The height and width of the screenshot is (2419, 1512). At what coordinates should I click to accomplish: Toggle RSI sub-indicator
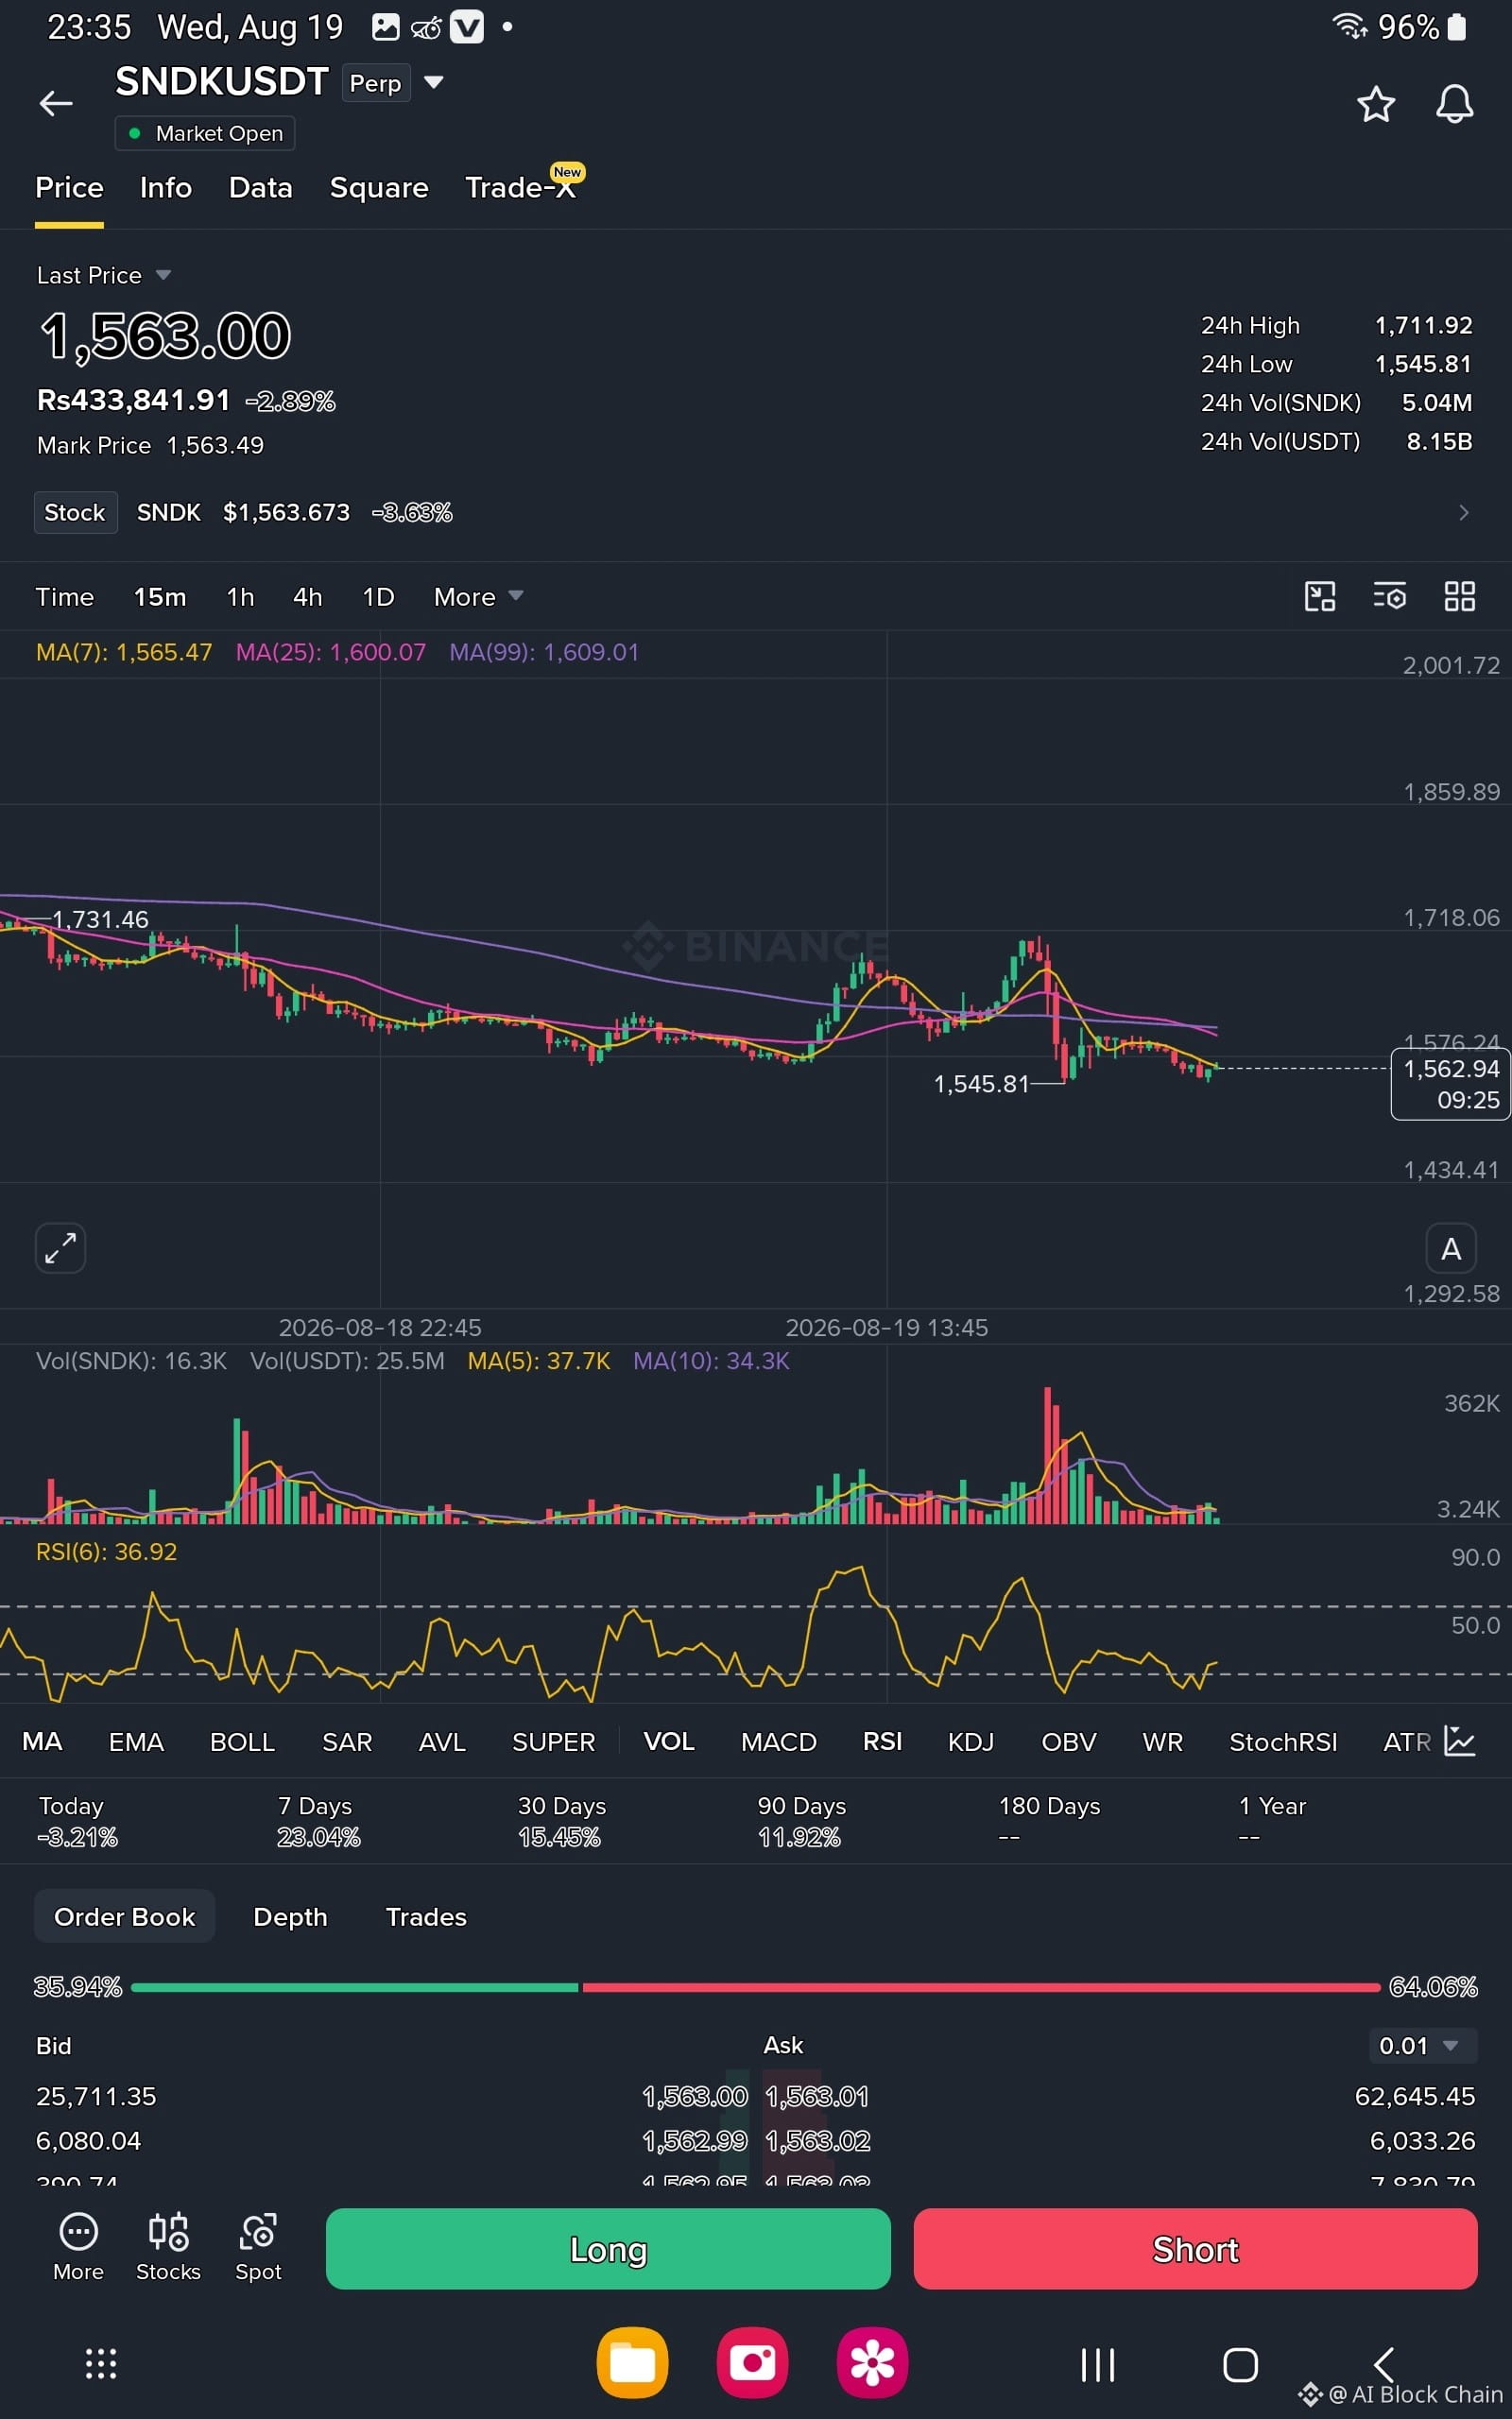coord(882,1741)
